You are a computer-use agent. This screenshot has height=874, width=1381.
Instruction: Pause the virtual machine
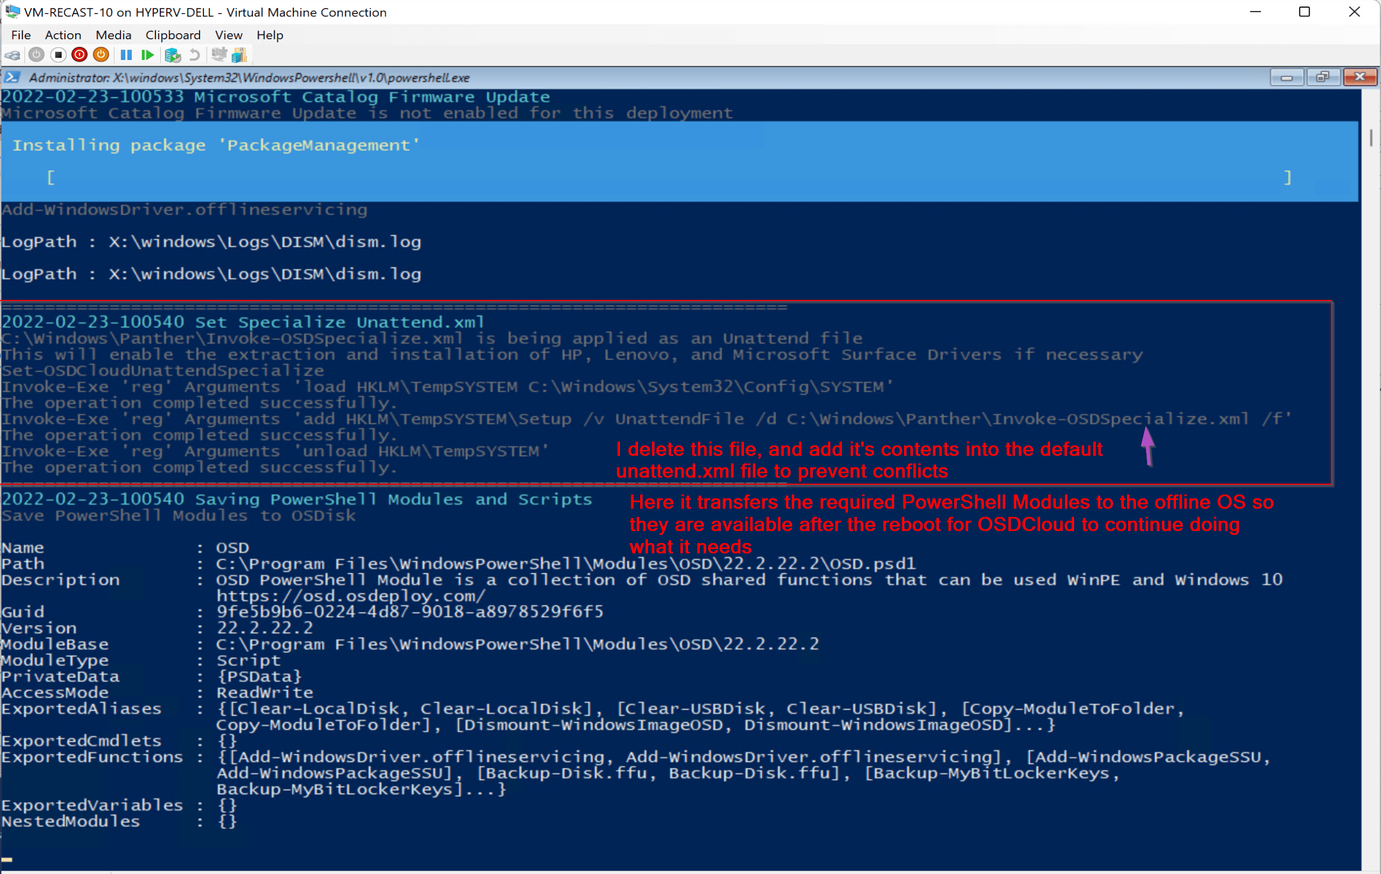pos(126,55)
